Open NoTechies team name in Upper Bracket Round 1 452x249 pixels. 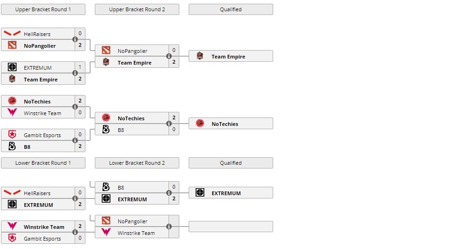click(x=37, y=101)
